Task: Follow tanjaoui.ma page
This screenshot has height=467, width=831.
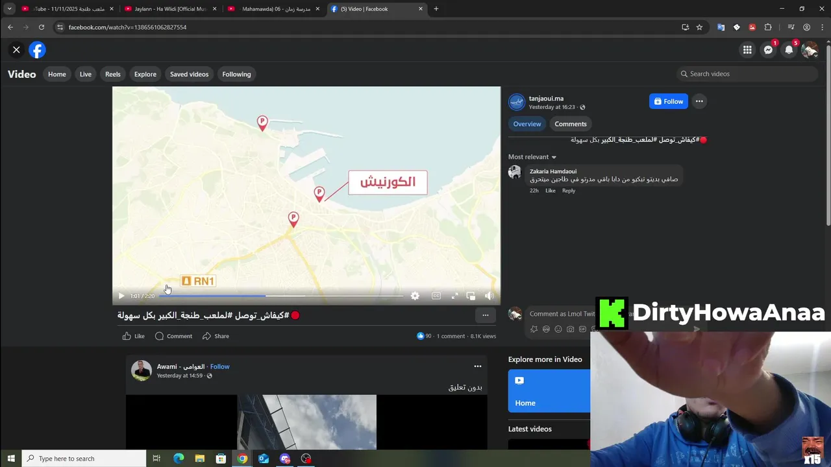Action: coord(669,101)
